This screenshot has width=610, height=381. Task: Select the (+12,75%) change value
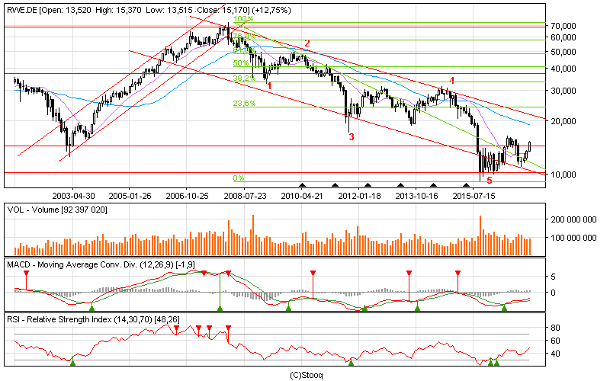pyautogui.click(x=271, y=10)
